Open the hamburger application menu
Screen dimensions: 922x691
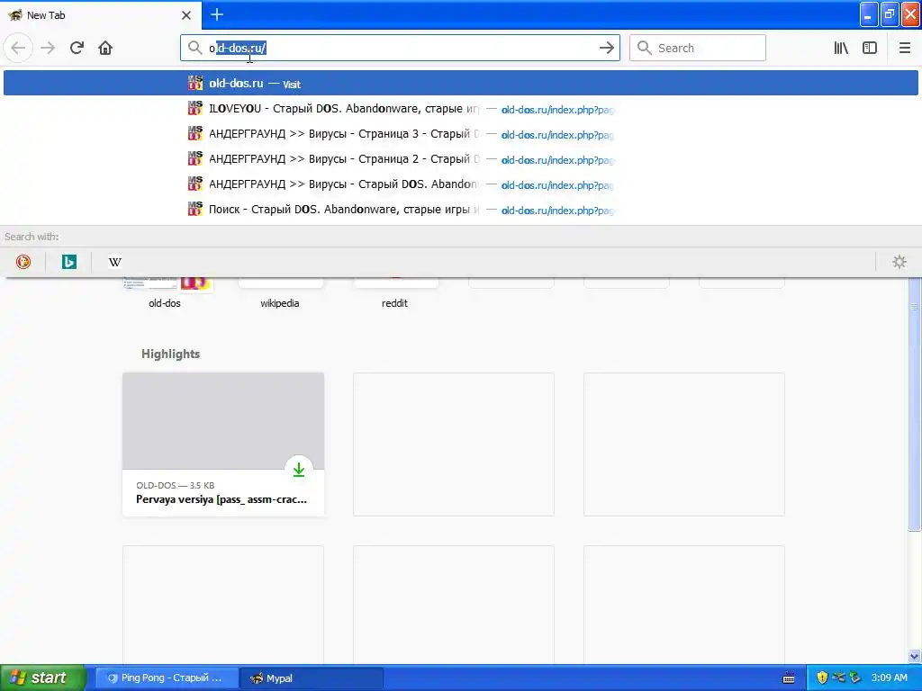tap(904, 48)
